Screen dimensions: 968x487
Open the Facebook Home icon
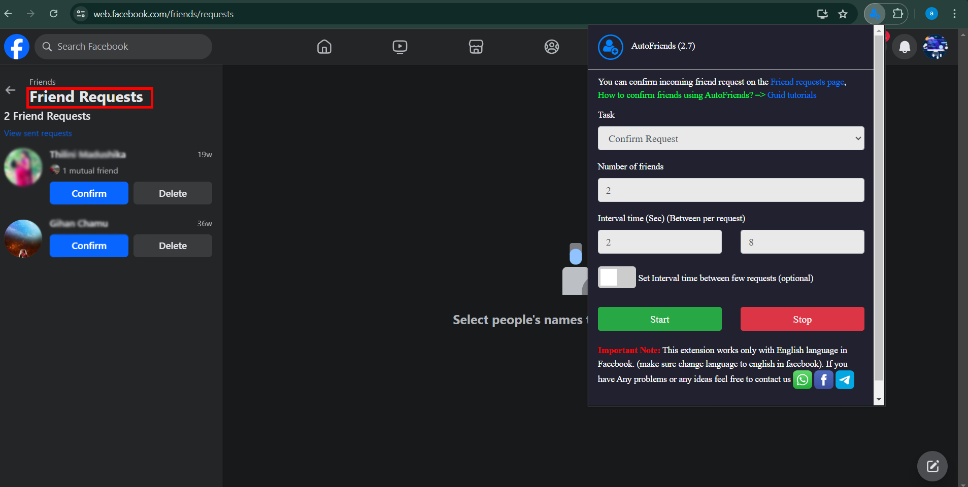point(324,47)
